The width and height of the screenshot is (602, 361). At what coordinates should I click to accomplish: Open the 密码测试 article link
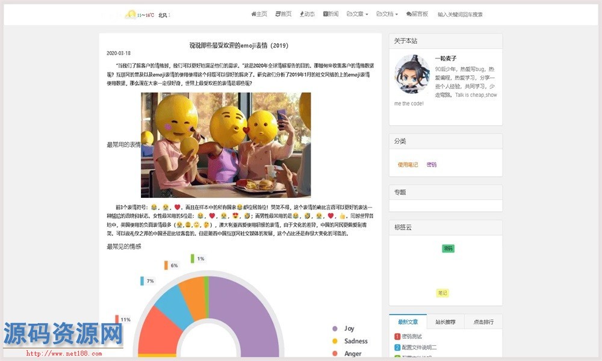click(x=412, y=336)
